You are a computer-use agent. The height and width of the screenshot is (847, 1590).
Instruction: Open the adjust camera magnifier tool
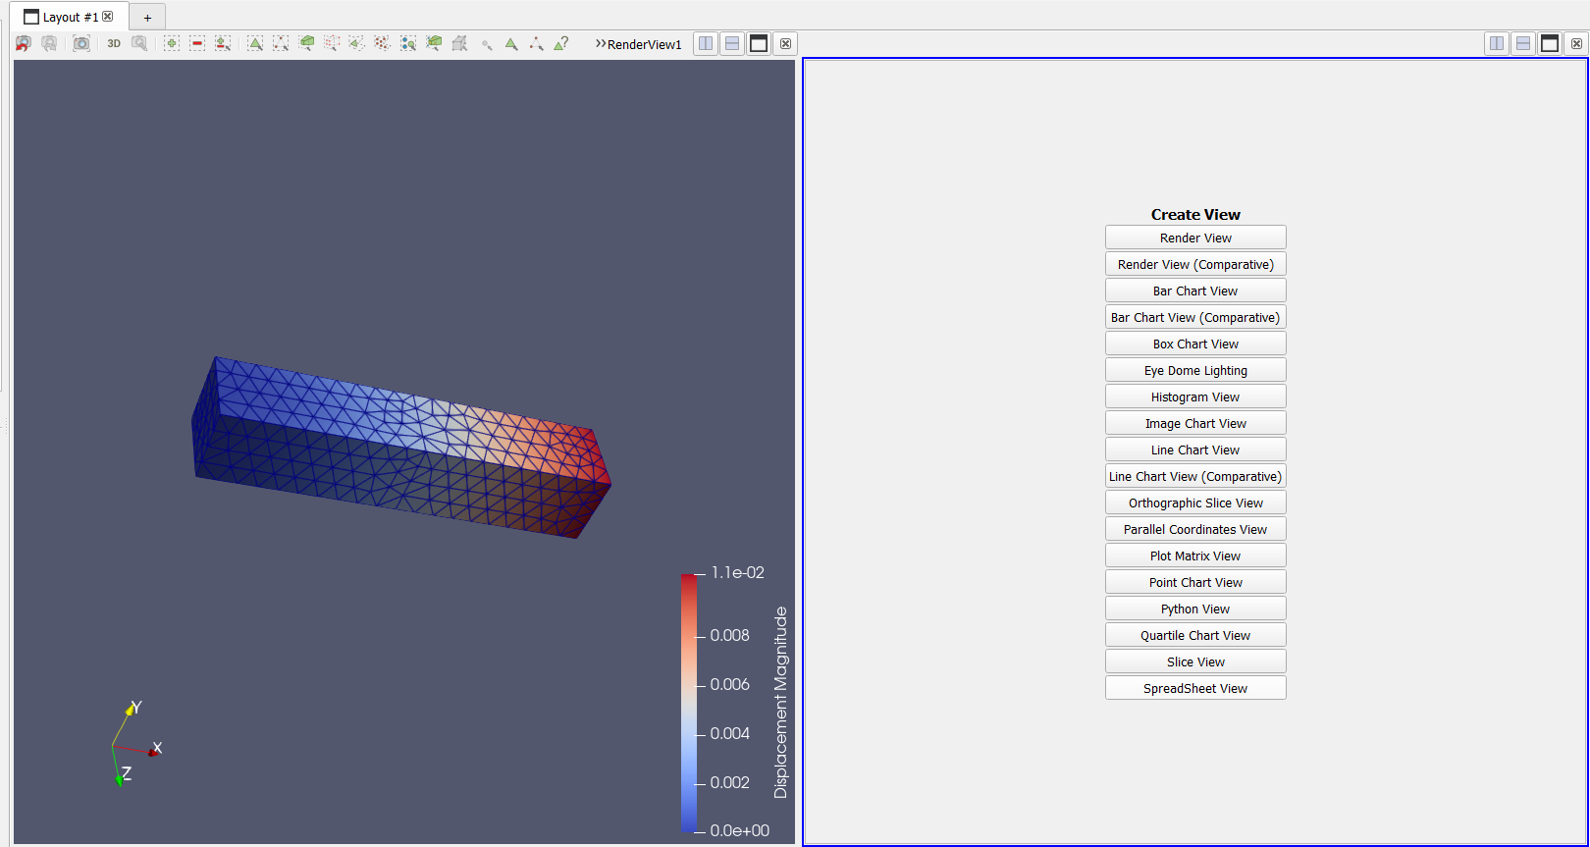point(139,43)
